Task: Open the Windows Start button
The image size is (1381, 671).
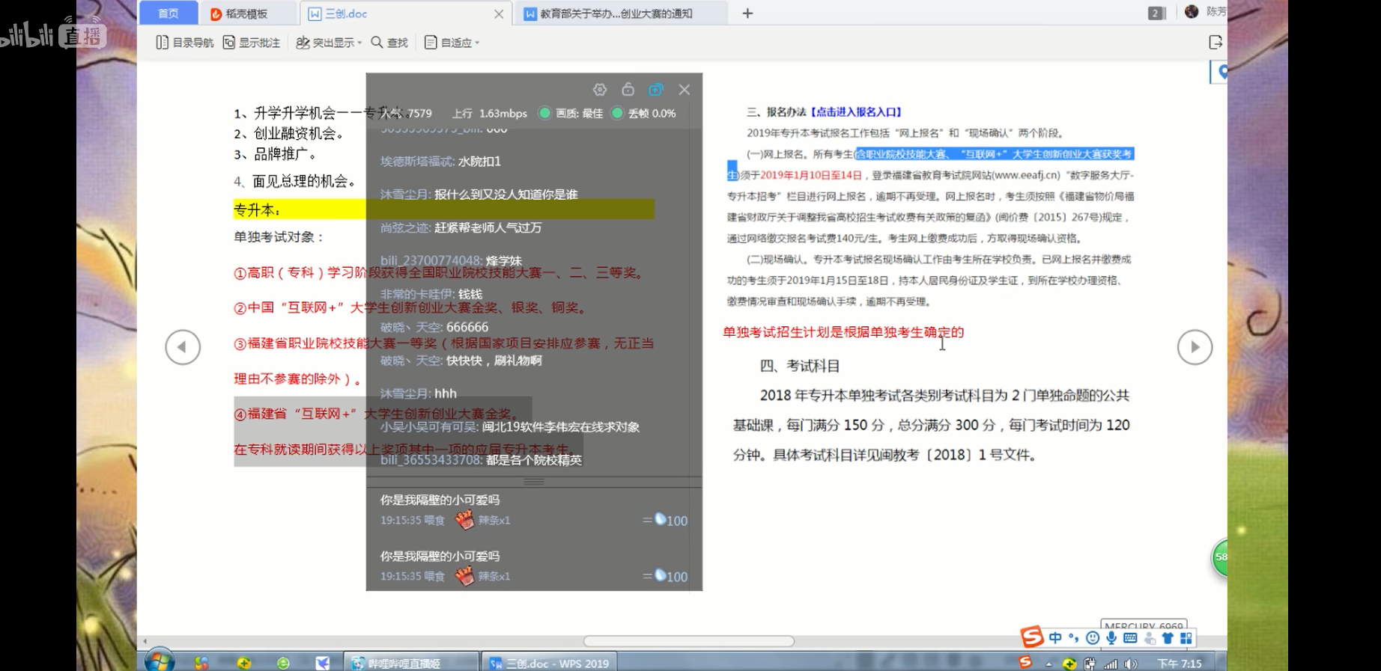Action: point(160,662)
